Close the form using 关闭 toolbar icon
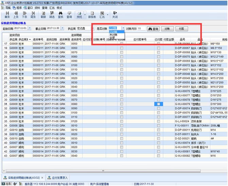 pyautogui.click(x=115, y=14)
